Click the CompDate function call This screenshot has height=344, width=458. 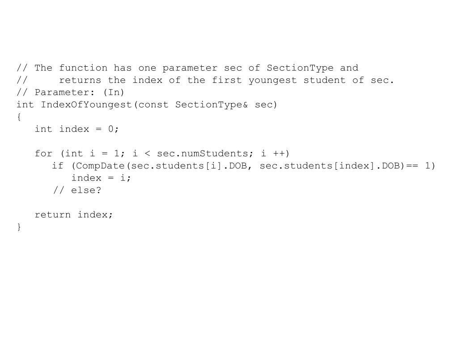tap(100, 166)
